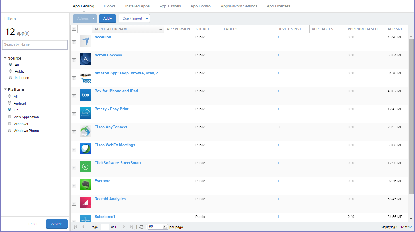Viewport: 415px width, 232px height.
Task: Select the In-House source radio button
Action: 11,77
